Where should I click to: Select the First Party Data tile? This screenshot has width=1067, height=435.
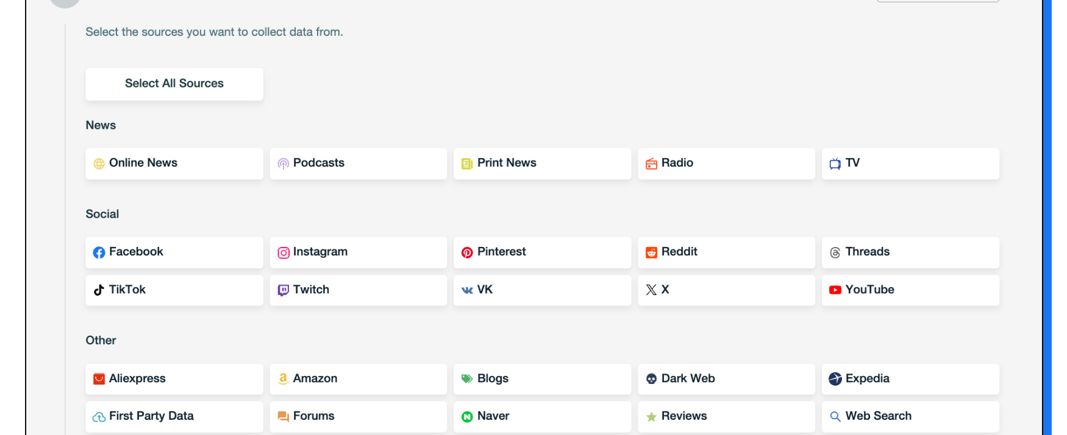click(174, 417)
